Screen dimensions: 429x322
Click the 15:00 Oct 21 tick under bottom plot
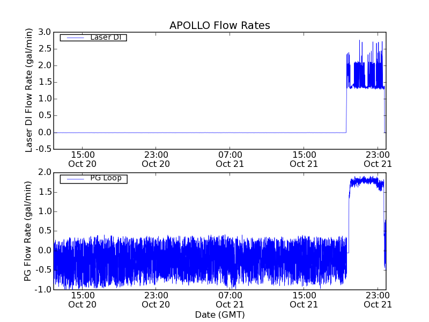304,299
